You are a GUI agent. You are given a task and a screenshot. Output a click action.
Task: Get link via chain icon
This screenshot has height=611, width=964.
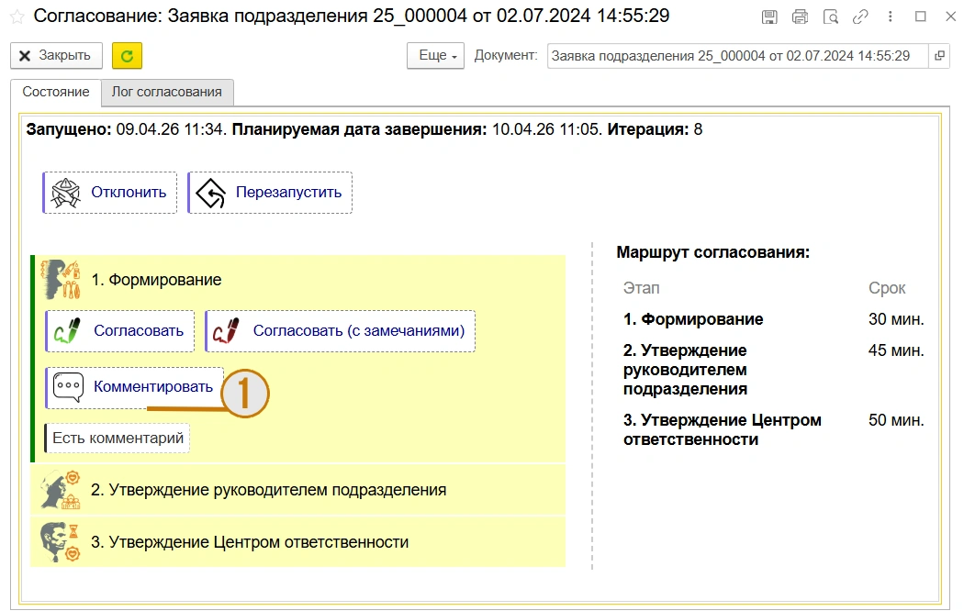pos(860,17)
